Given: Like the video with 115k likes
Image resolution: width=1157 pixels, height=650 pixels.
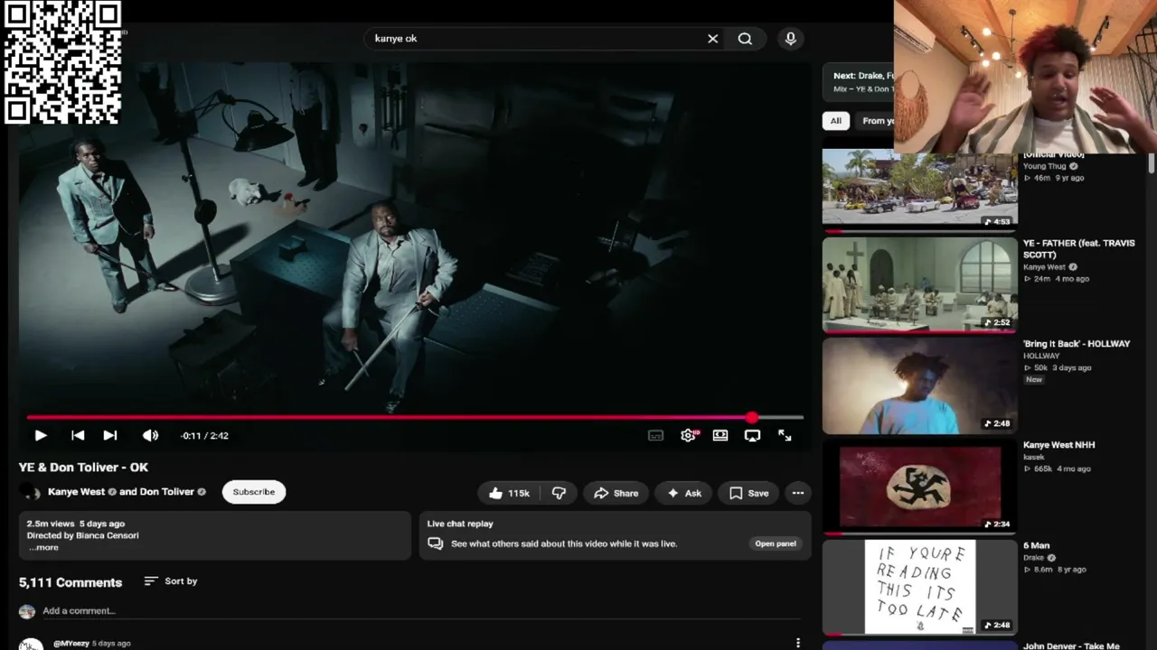Looking at the screenshot, I should [x=508, y=493].
